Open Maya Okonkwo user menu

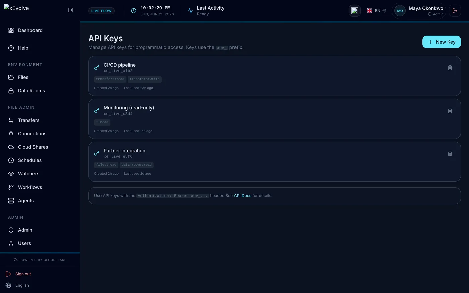[419, 11]
